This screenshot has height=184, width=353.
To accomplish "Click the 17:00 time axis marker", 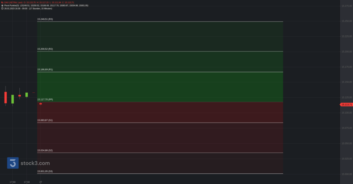I will (x=13, y=182).
